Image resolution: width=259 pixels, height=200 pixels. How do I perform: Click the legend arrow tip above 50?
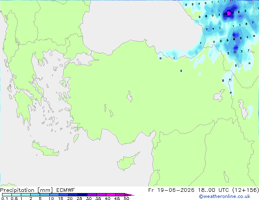click(x=129, y=195)
